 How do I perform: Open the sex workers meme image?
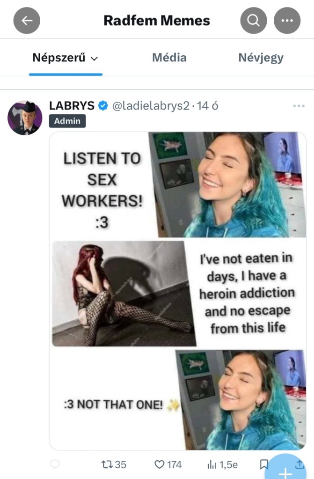(178, 291)
